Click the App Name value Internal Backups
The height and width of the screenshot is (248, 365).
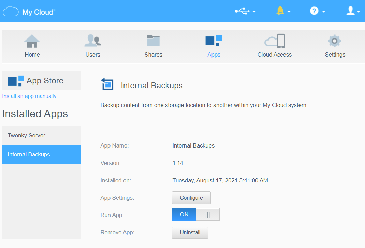[193, 146]
